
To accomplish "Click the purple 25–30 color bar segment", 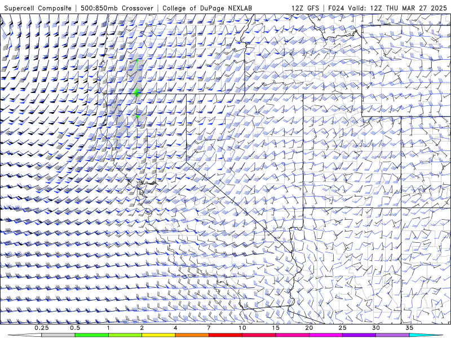I will 359,335.
